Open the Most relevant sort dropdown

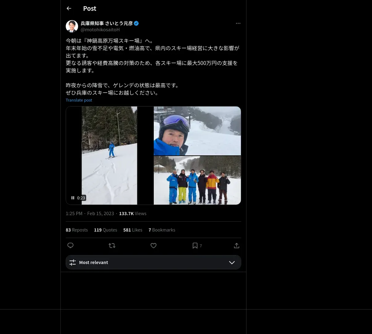coord(153,262)
